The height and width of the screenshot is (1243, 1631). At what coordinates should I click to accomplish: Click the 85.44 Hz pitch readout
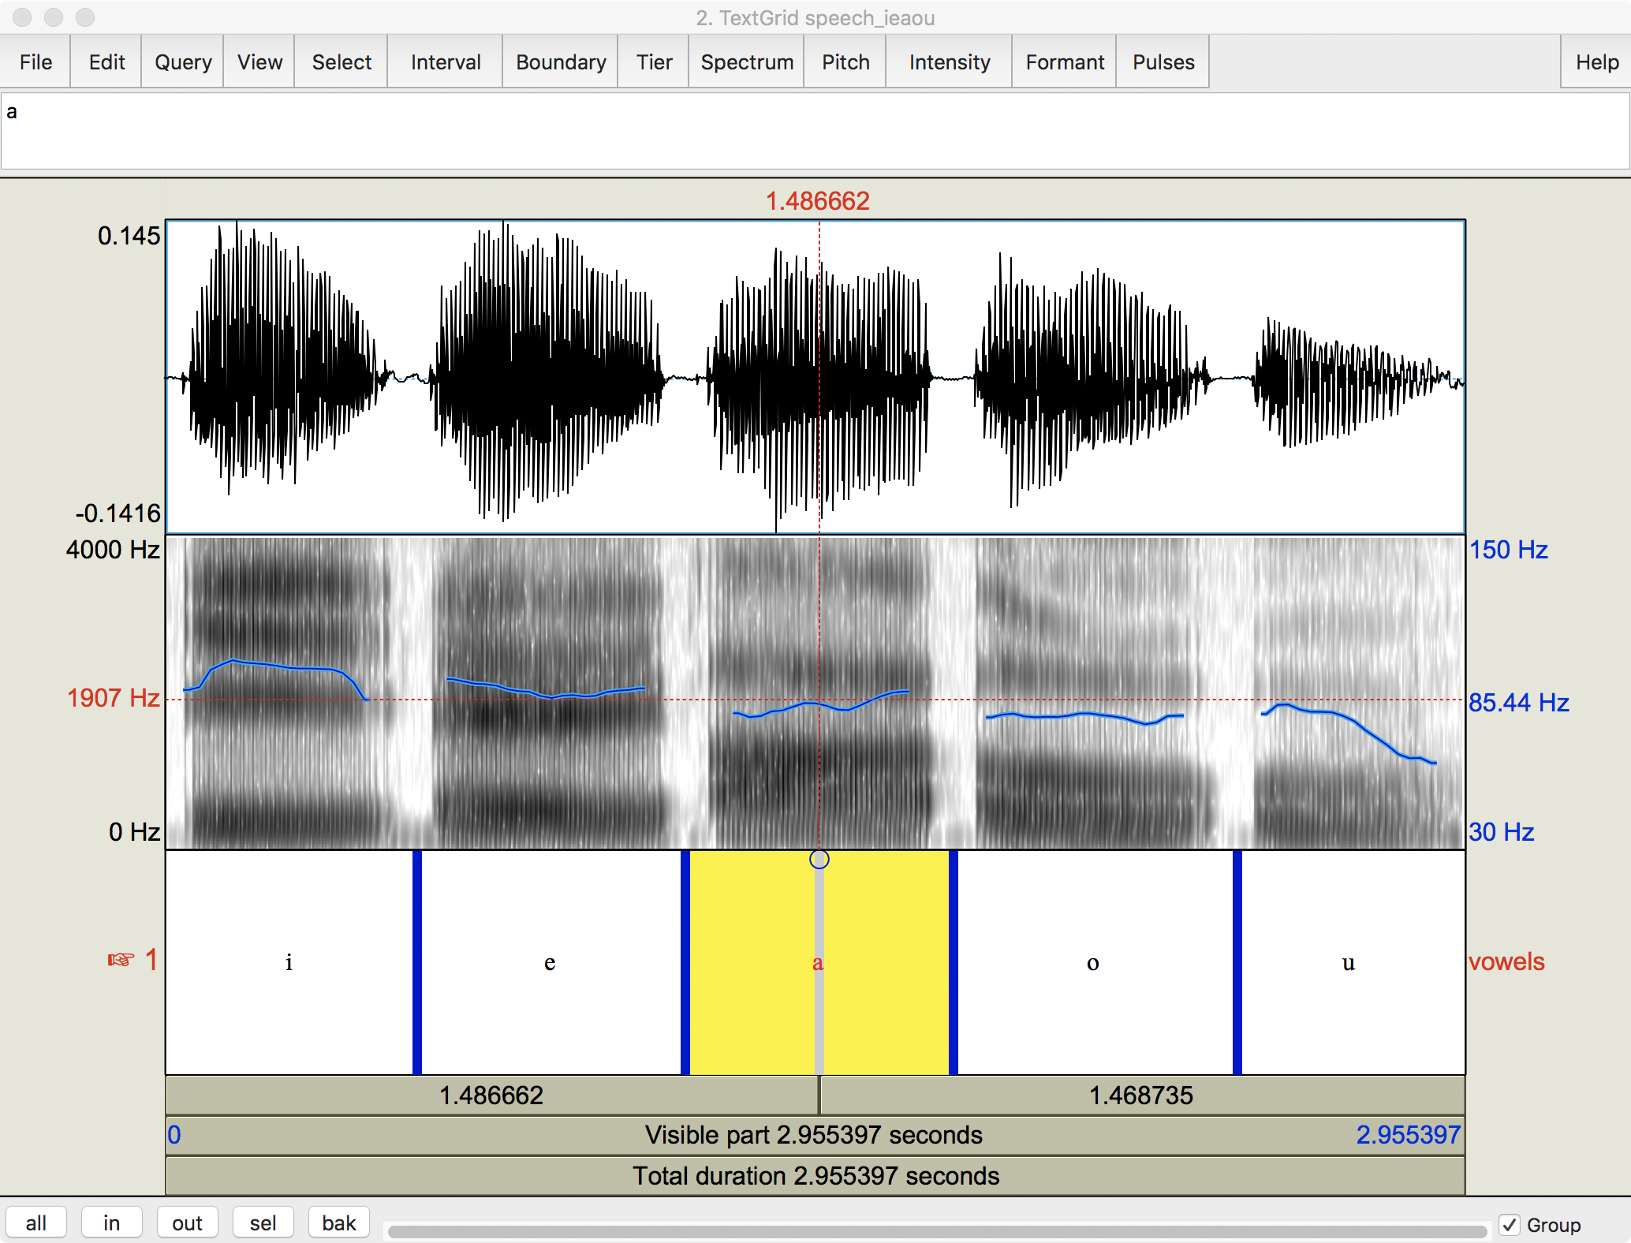[x=1519, y=703]
